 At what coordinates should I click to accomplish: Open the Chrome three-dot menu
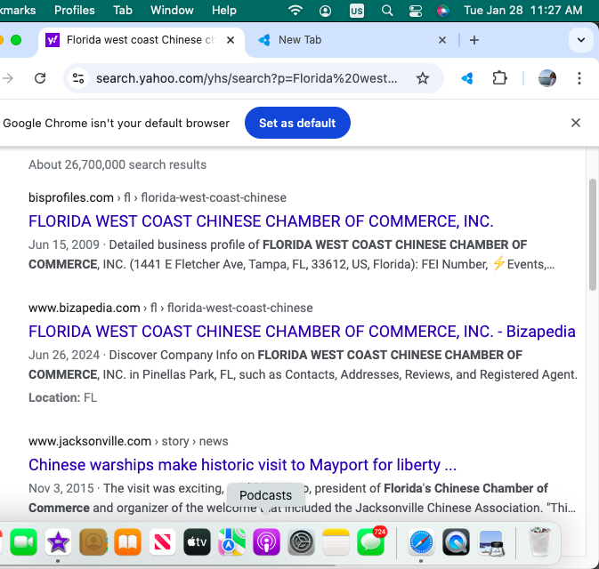click(579, 78)
